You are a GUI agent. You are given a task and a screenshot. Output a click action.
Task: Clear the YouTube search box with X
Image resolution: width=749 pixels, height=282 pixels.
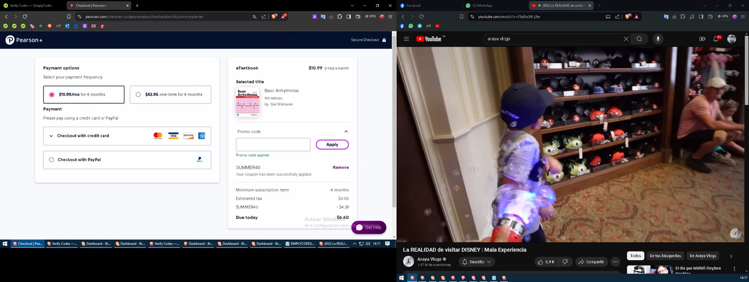click(626, 39)
